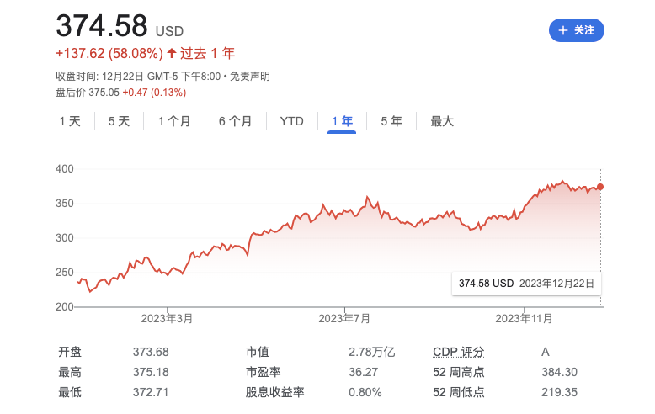Select the red endpoint dot on the chart
The height and width of the screenshot is (414, 655).
point(600,187)
